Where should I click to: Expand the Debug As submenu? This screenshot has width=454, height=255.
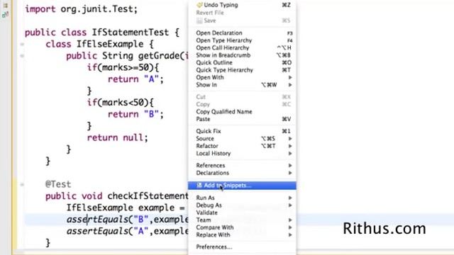point(242,205)
